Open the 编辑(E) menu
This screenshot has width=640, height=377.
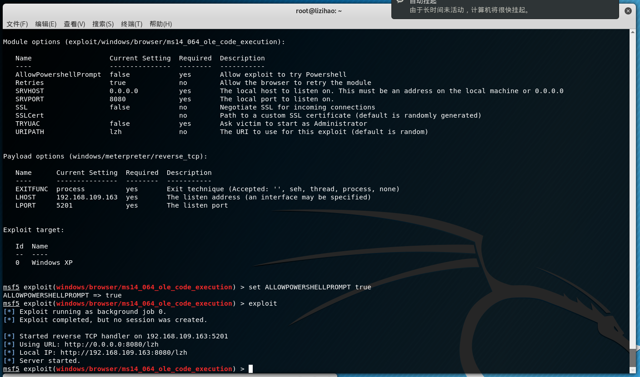tap(46, 24)
